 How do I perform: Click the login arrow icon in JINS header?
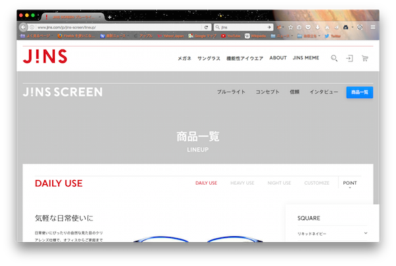(349, 58)
